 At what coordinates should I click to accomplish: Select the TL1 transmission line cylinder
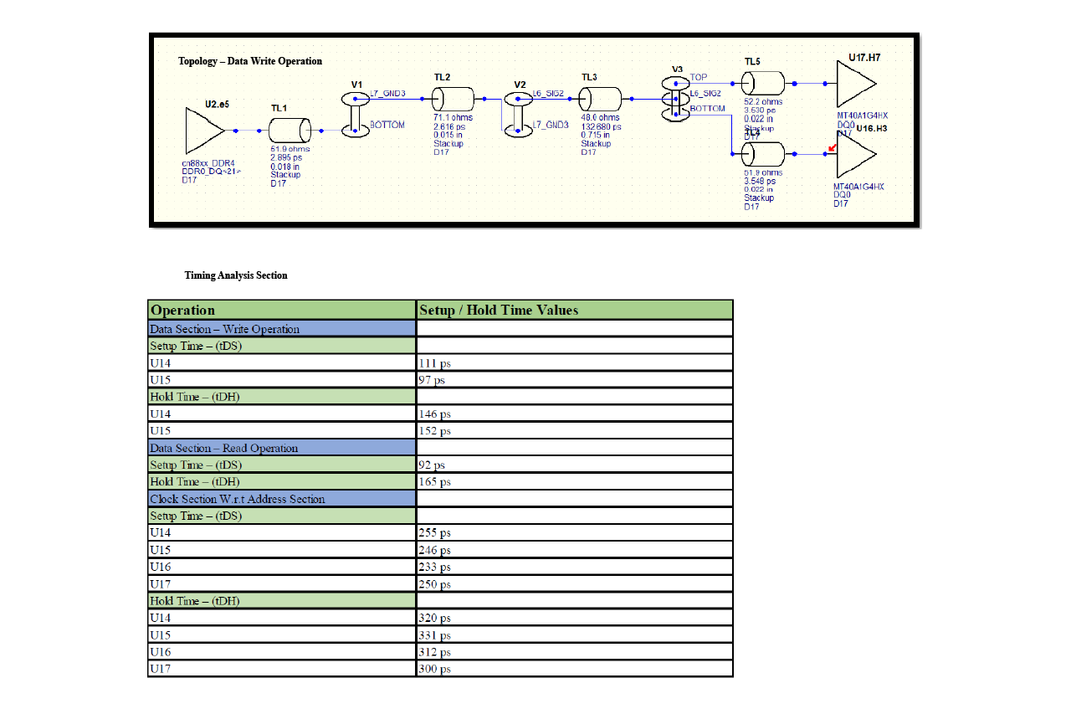(290, 131)
